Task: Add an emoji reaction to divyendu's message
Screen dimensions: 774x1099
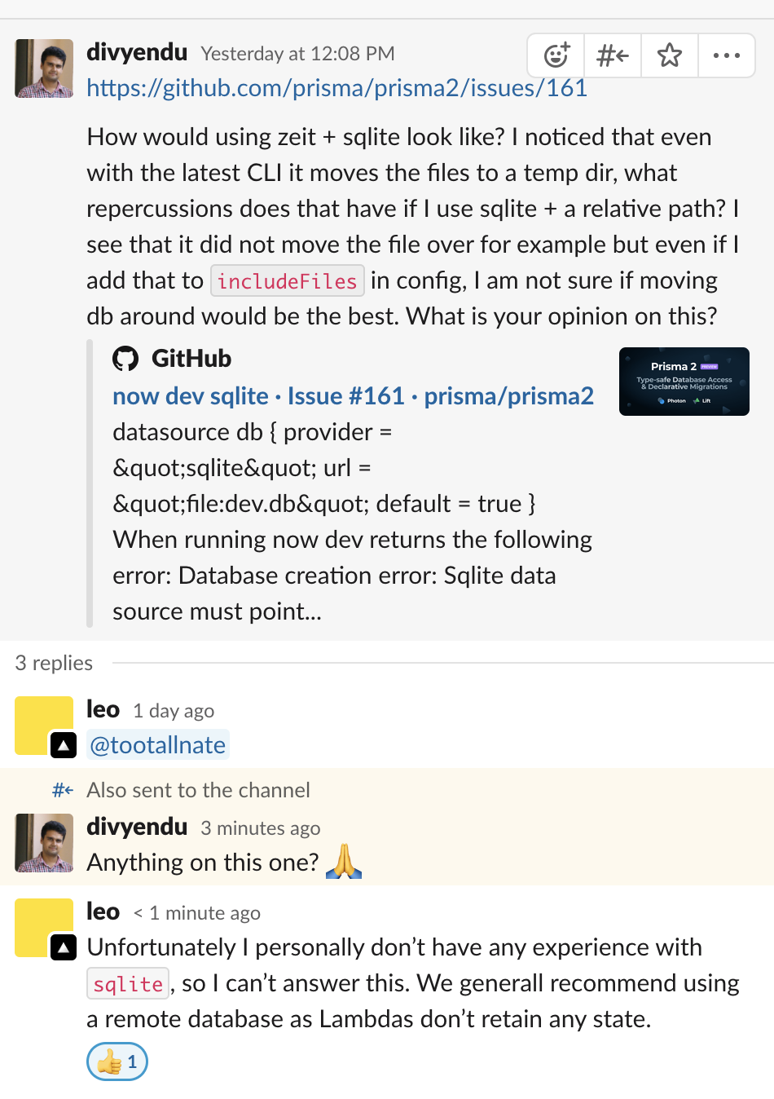Action: 555,55
